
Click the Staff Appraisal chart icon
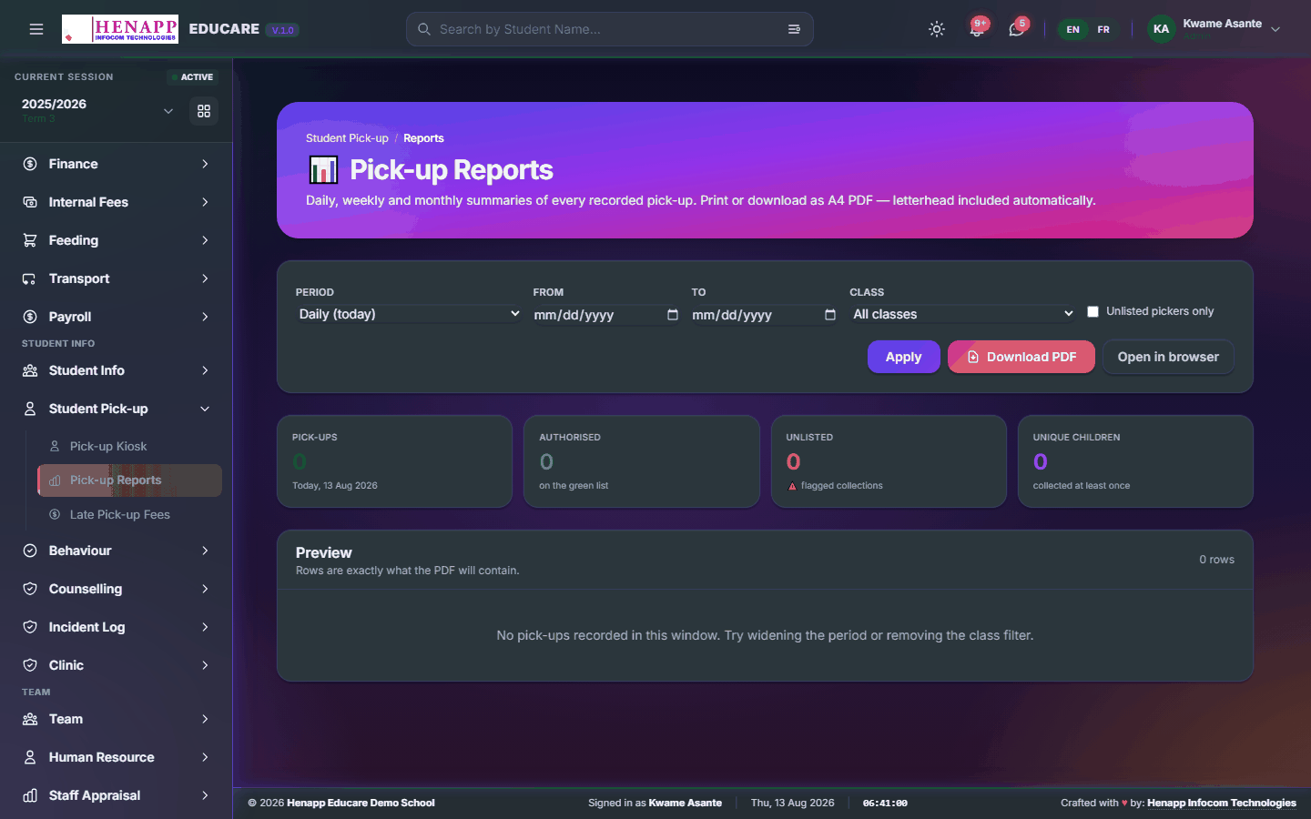pos(30,795)
